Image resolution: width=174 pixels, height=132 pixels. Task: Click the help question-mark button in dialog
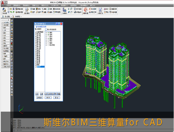(57, 24)
